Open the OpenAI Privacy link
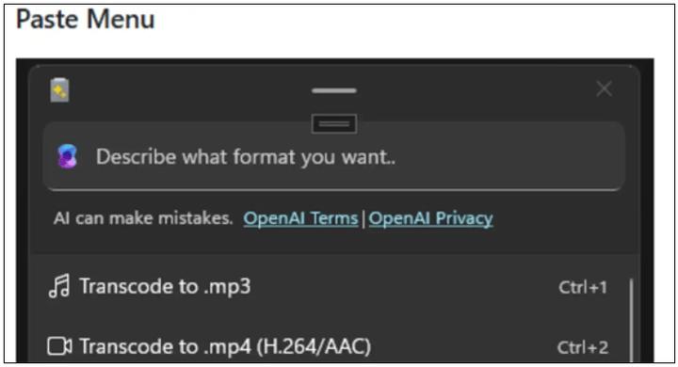This screenshot has height=367, width=678. point(430,218)
